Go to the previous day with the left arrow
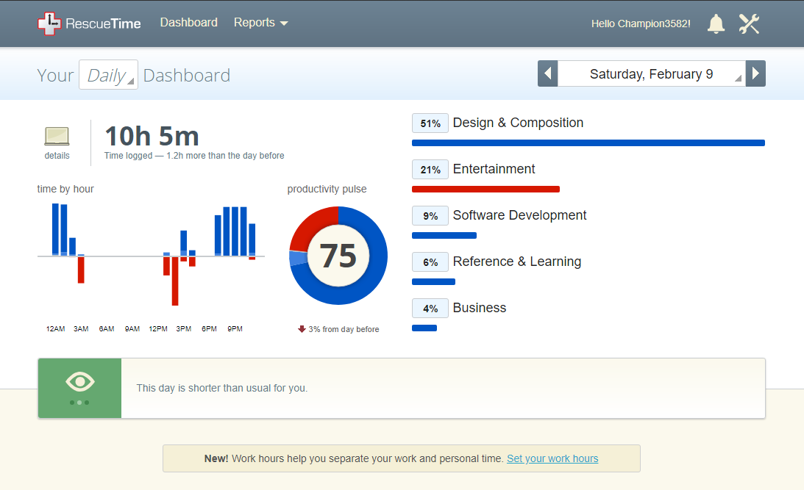Viewport: 804px width, 490px height. (547, 73)
